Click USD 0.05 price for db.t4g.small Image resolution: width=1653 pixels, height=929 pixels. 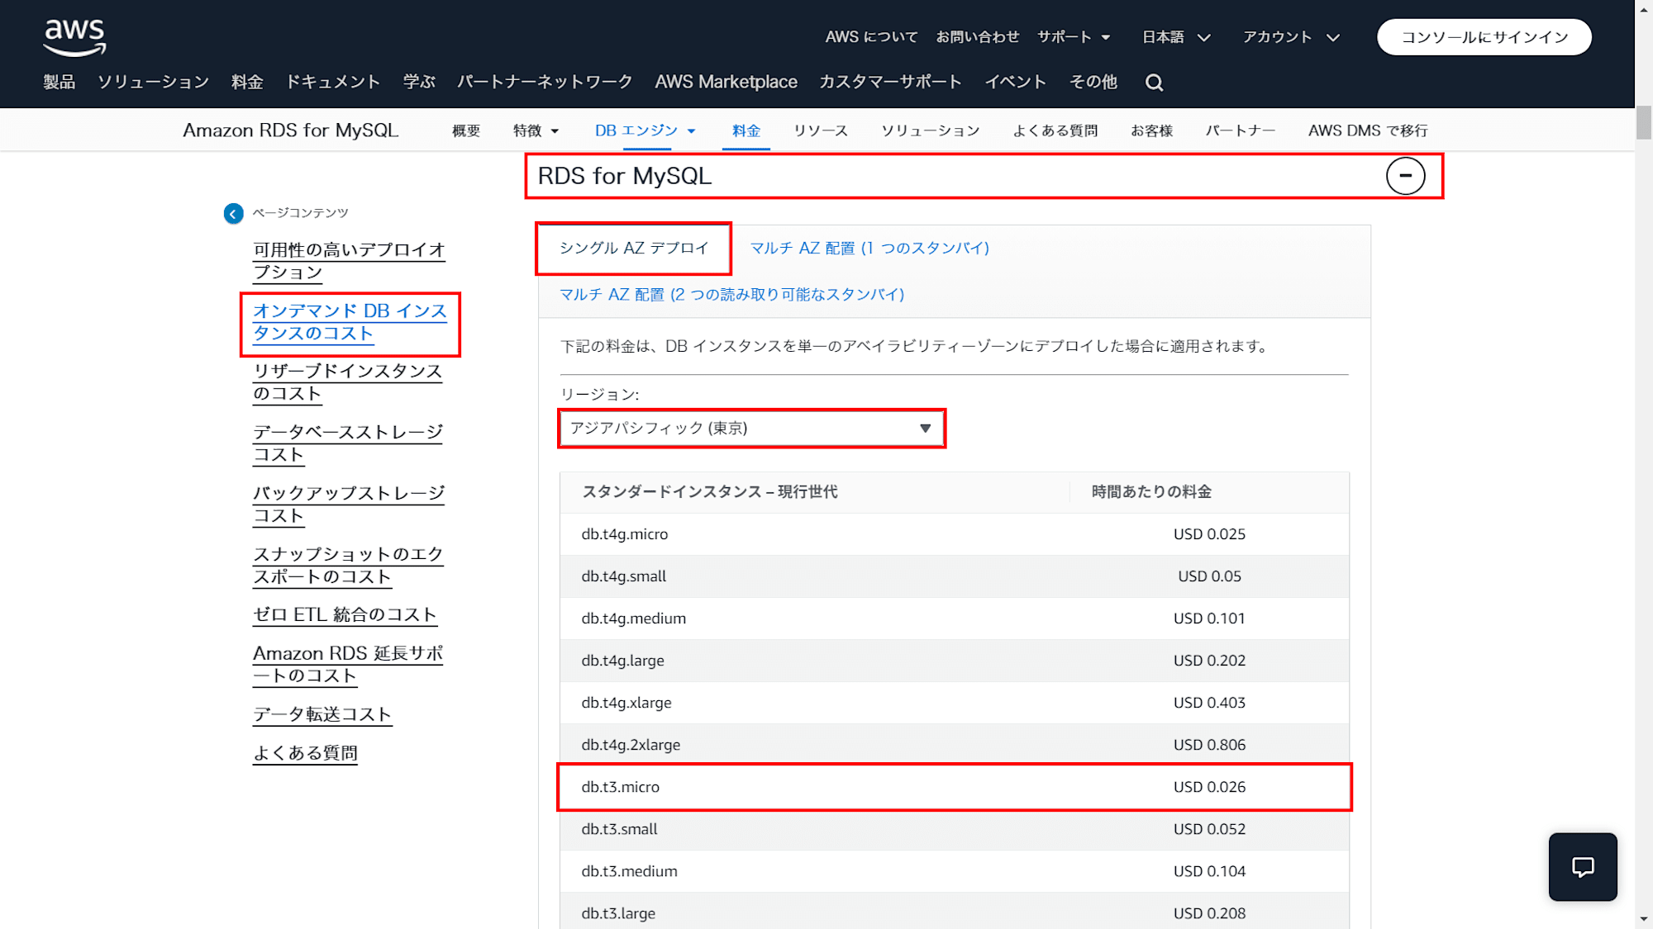point(1209,576)
